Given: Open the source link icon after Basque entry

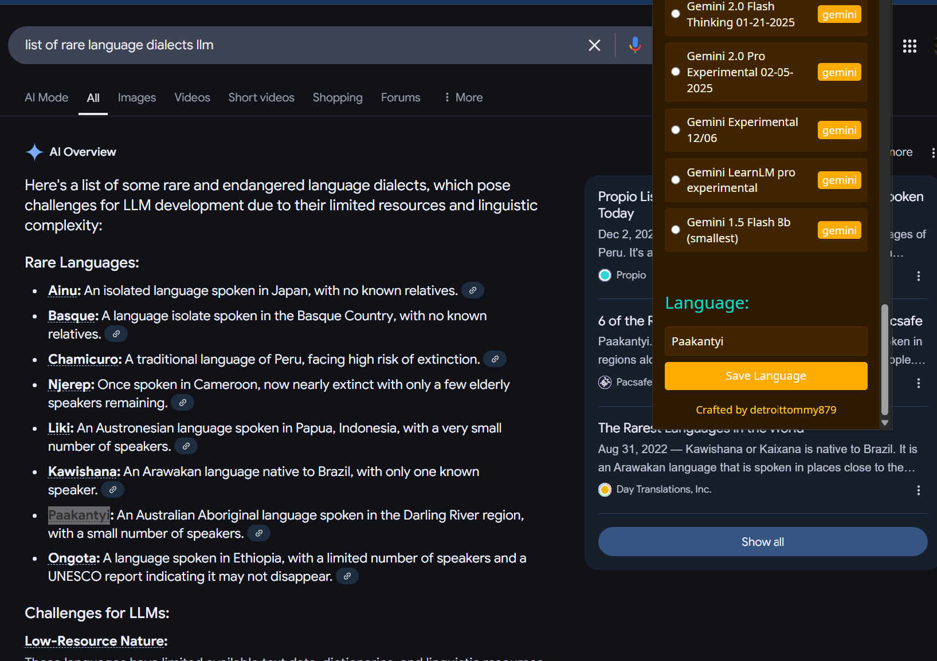Looking at the screenshot, I should coord(116,334).
